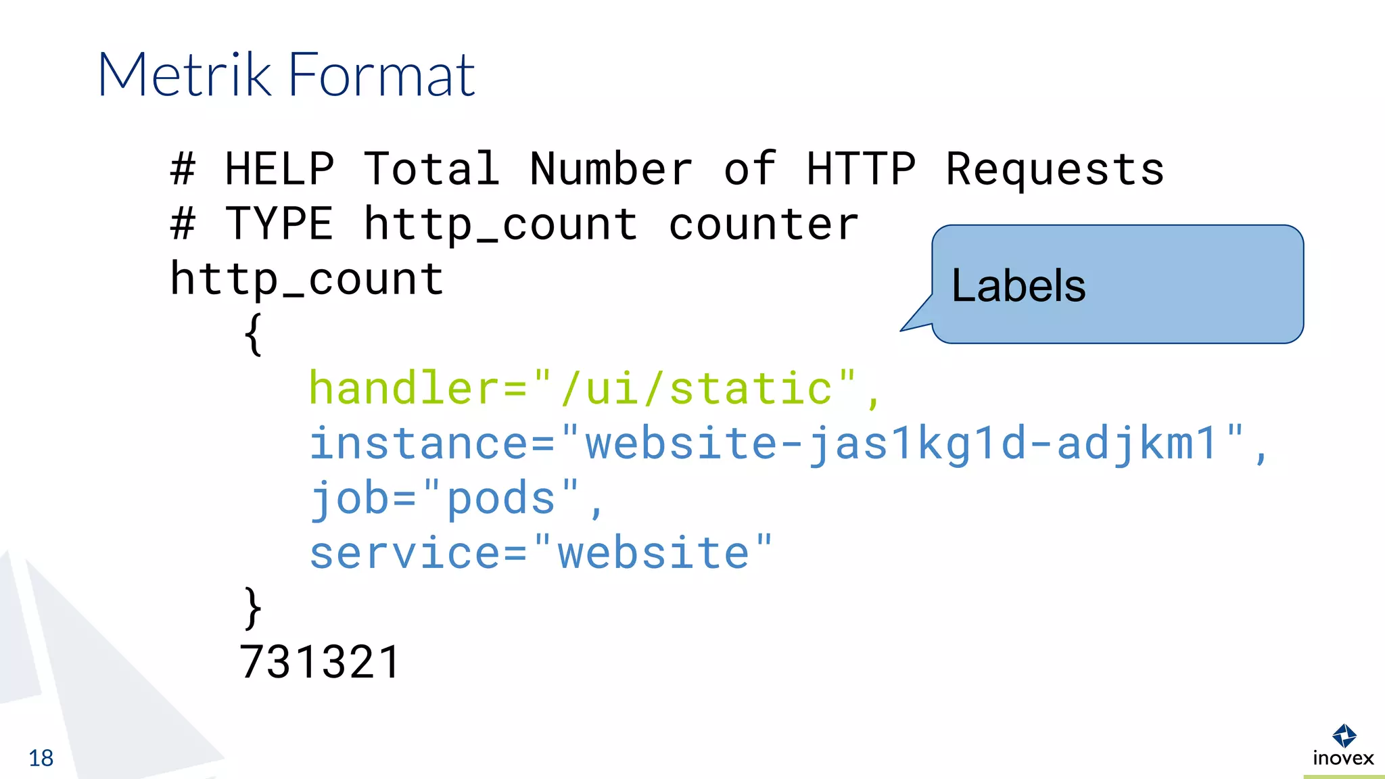
Task: Click the closing curly brace
Action: pos(253,609)
